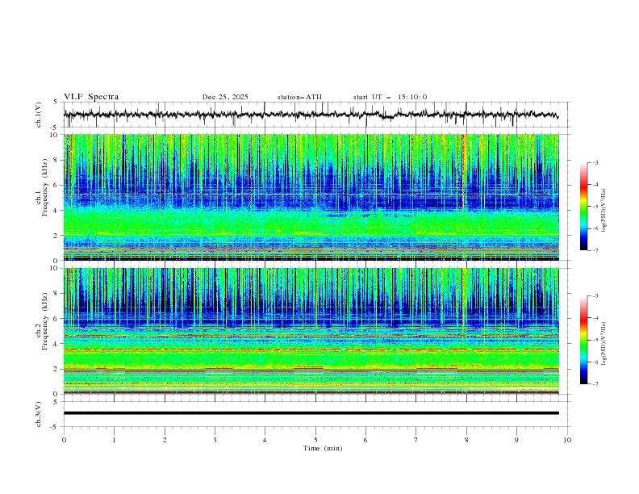The image size is (639, 494).
Task: Click the upper PSD color scale bar
Action: click(x=584, y=207)
